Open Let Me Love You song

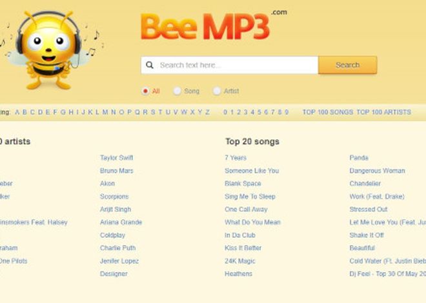coord(388,222)
